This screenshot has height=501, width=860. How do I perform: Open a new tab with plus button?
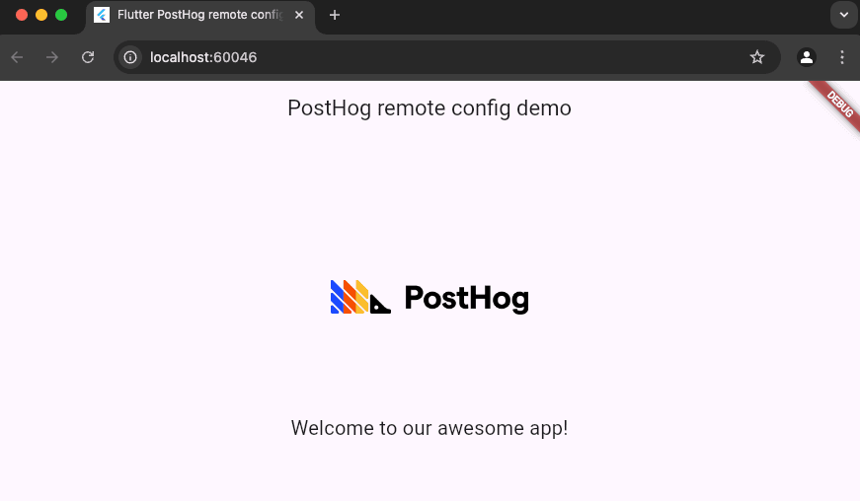coord(335,15)
